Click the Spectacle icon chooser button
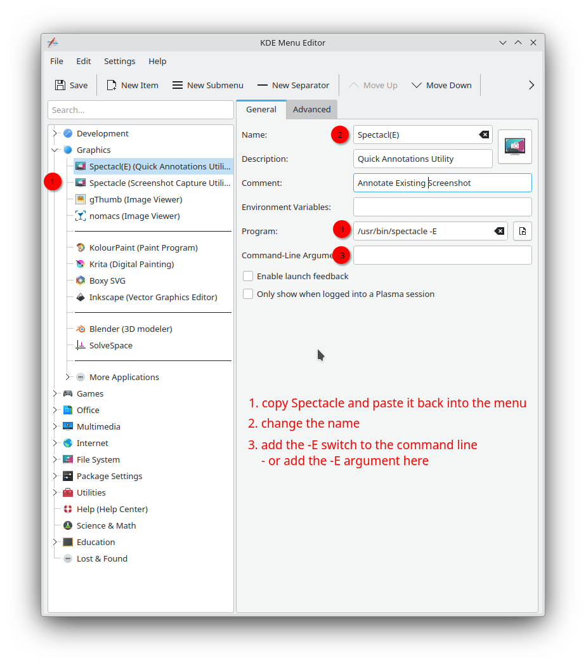This screenshot has width=586, height=665. tap(515, 147)
